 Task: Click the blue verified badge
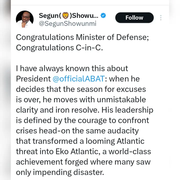tap(103, 15)
